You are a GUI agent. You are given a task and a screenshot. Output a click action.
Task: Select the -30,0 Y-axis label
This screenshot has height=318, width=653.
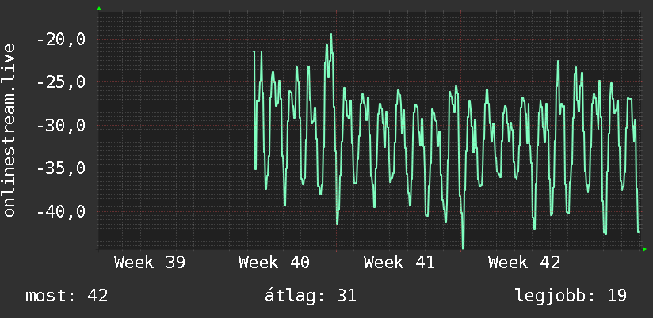pyautogui.click(x=61, y=125)
